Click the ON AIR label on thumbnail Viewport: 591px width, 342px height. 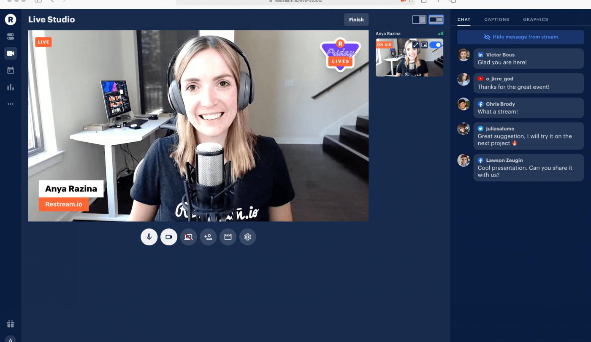point(384,45)
